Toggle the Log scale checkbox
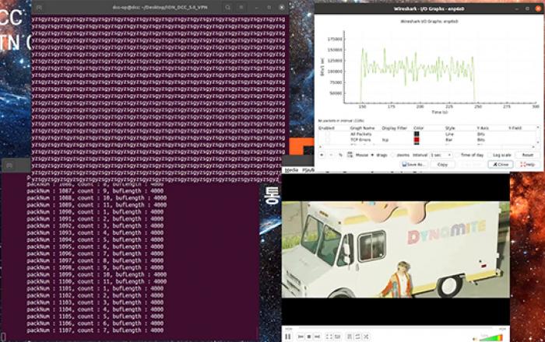 [x=489, y=155]
